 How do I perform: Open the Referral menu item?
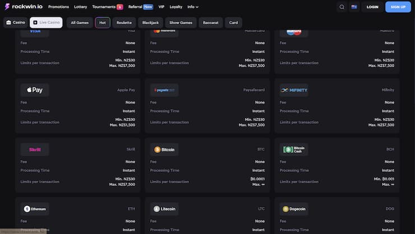click(x=135, y=7)
